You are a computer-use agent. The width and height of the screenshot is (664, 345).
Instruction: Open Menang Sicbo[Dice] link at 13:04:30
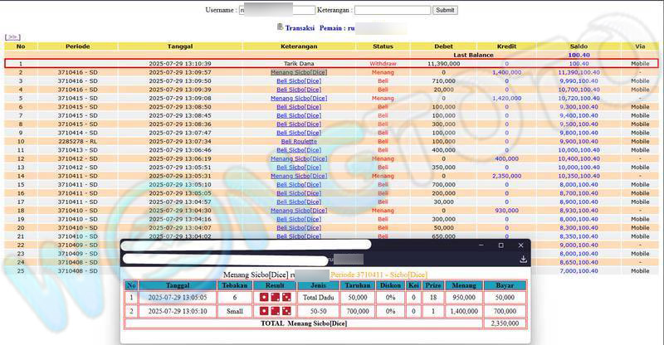(x=299, y=210)
